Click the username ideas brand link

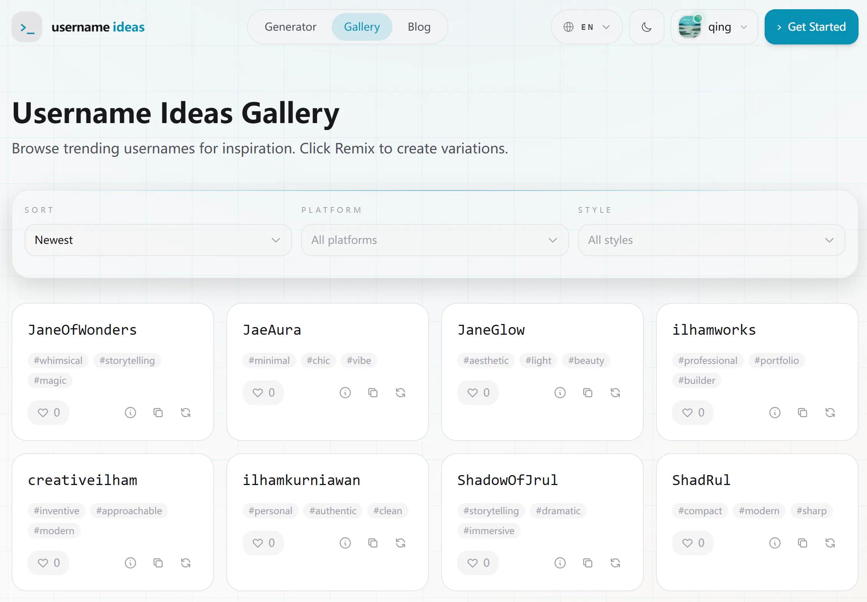point(98,27)
